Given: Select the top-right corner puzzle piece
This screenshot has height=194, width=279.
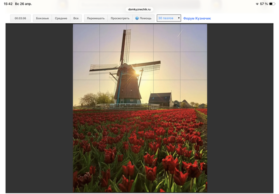Looking at the screenshot, I should click(194, 38).
